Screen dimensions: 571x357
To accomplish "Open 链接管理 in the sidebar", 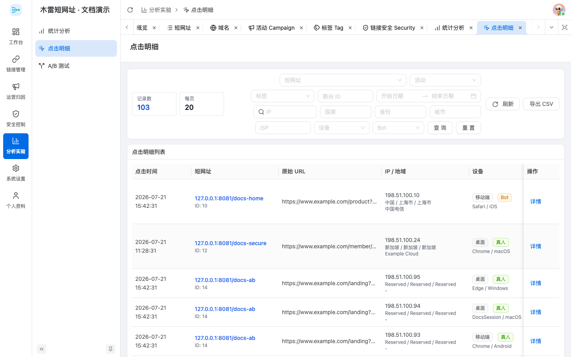I will pyautogui.click(x=16, y=63).
